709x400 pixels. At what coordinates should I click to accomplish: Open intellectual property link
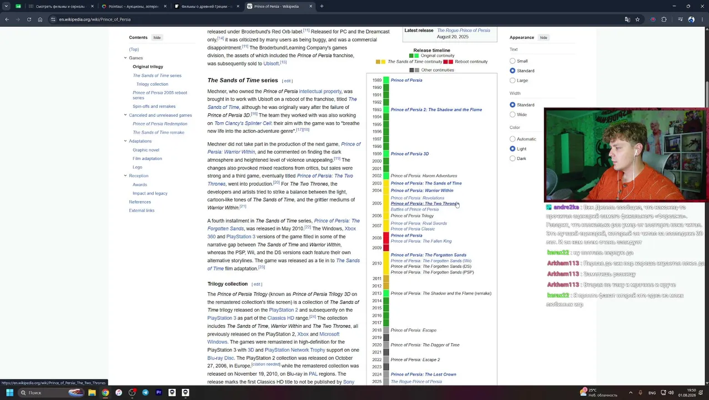coord(320,91)
